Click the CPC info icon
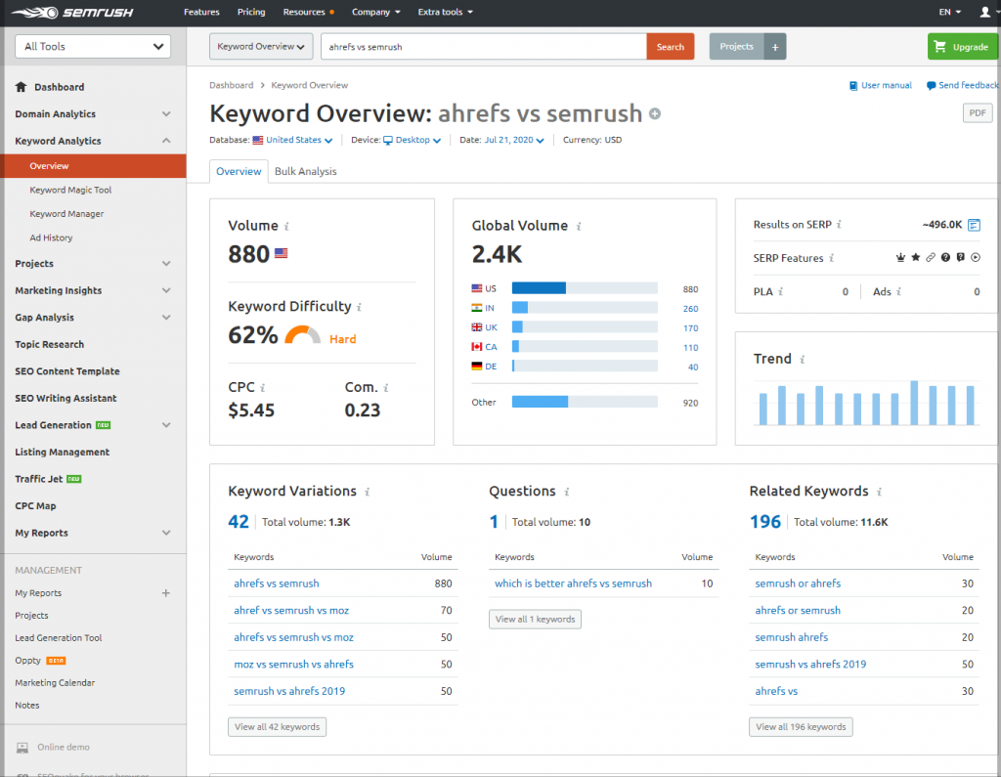The height and width of the screenshot is (777, 1001). coord(262,388)
